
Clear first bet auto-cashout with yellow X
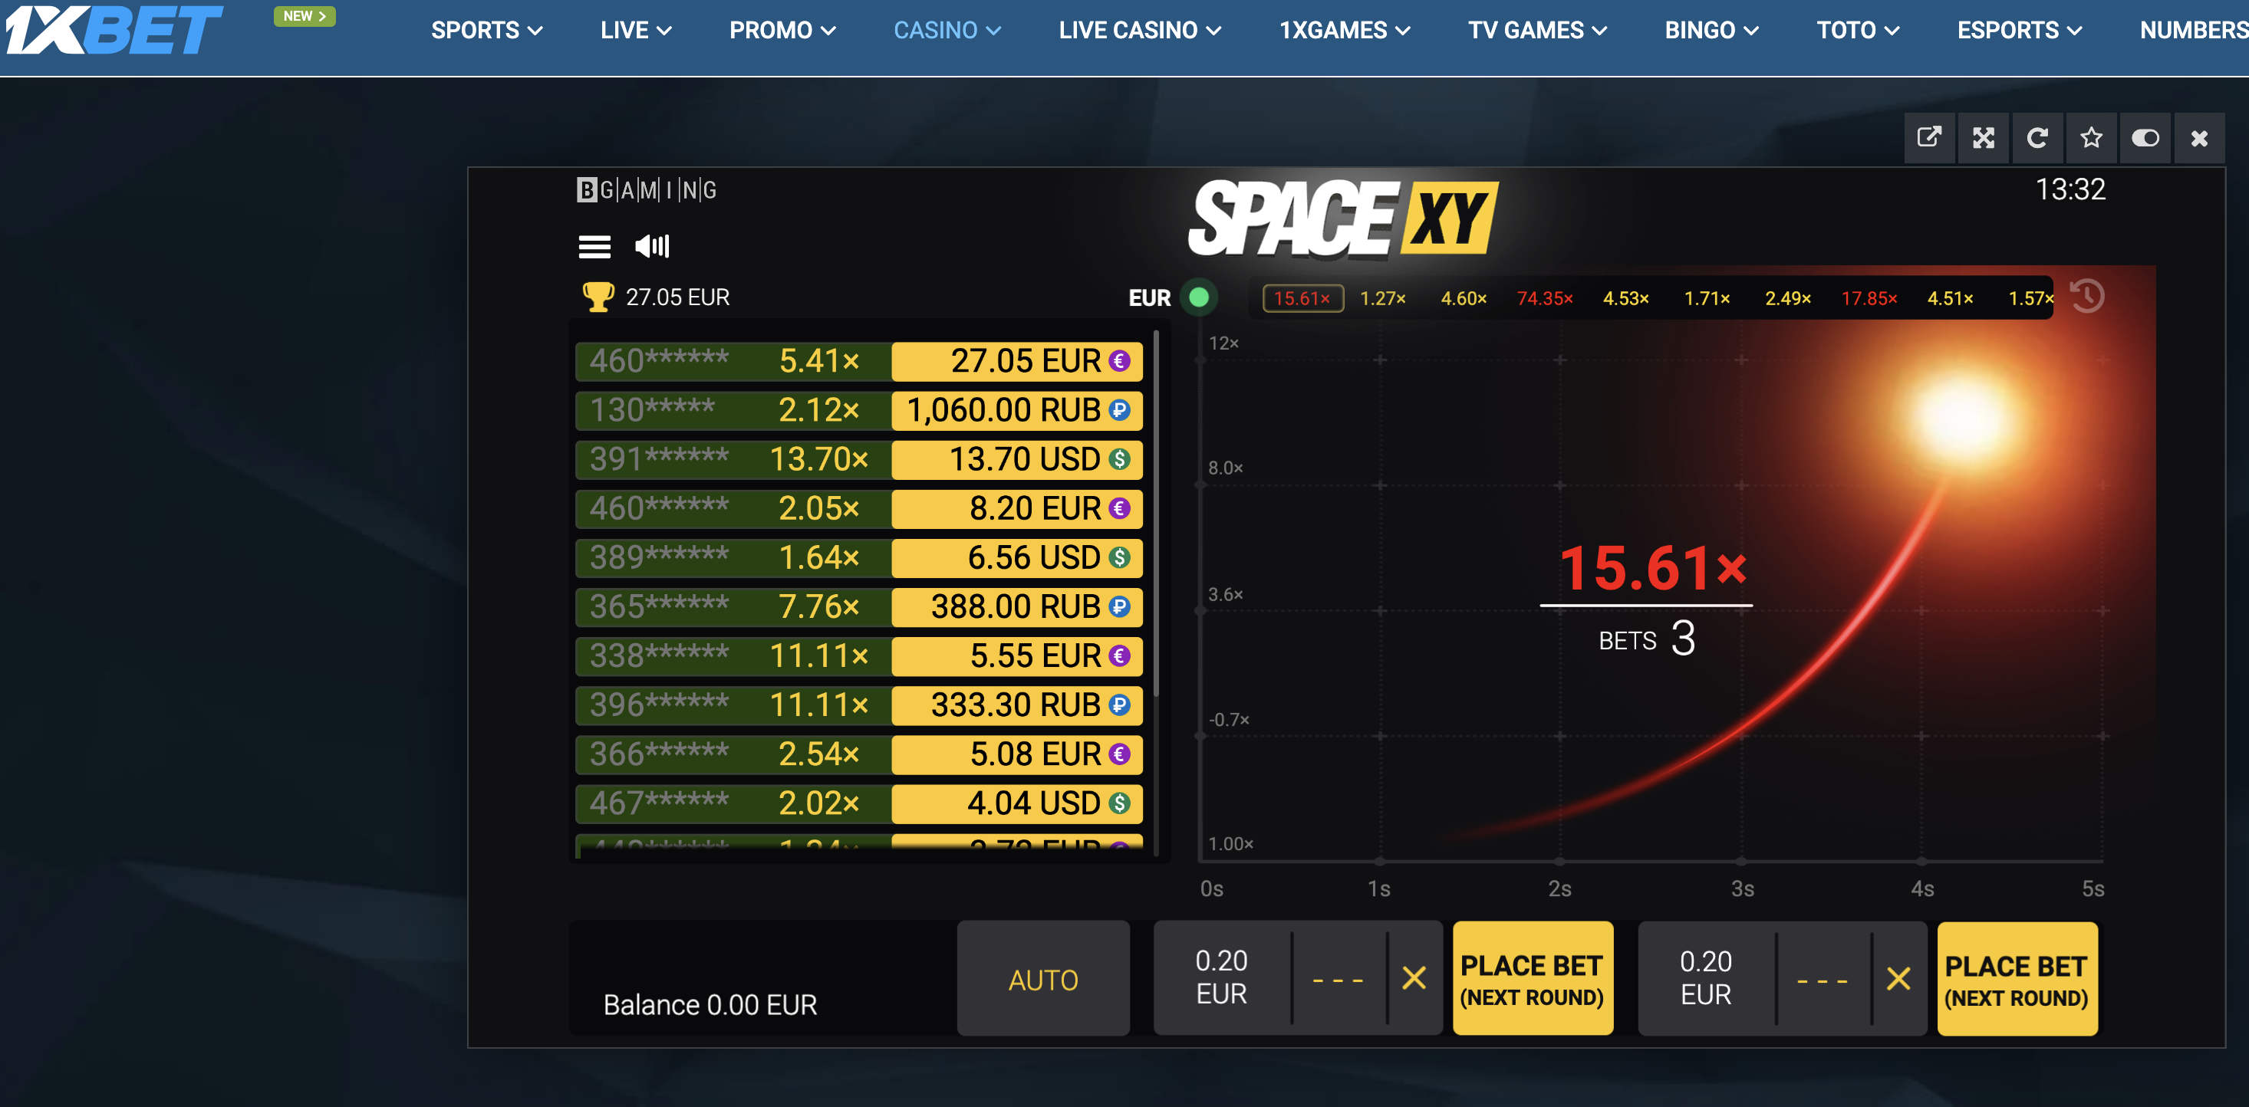click(1414, 978)
